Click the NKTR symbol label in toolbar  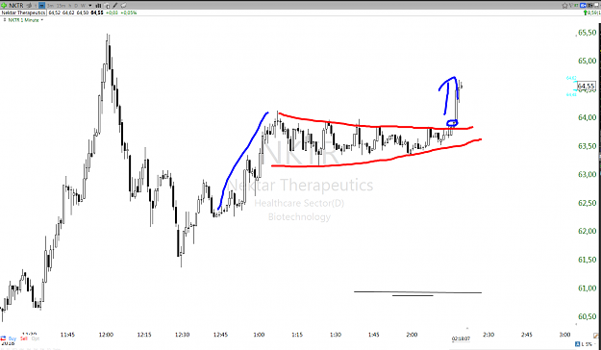16,6
